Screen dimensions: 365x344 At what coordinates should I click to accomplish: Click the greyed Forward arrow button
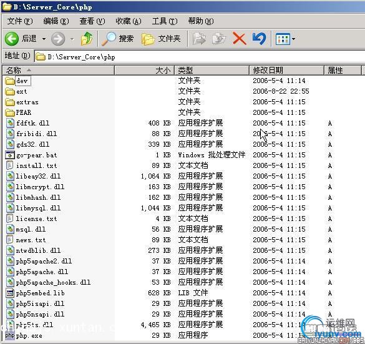coord(58,39)
